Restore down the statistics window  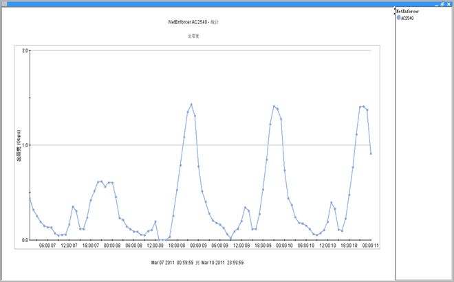tap(442, 3)
